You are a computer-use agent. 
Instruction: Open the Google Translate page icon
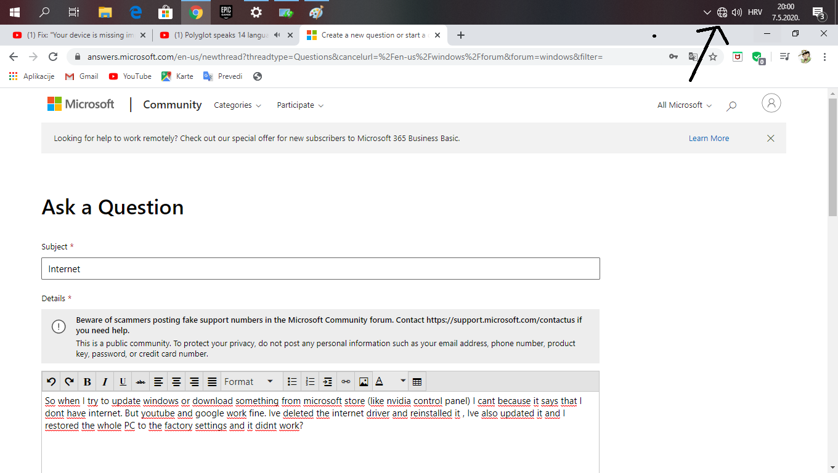pyautogui.click(x=693, y=57)
